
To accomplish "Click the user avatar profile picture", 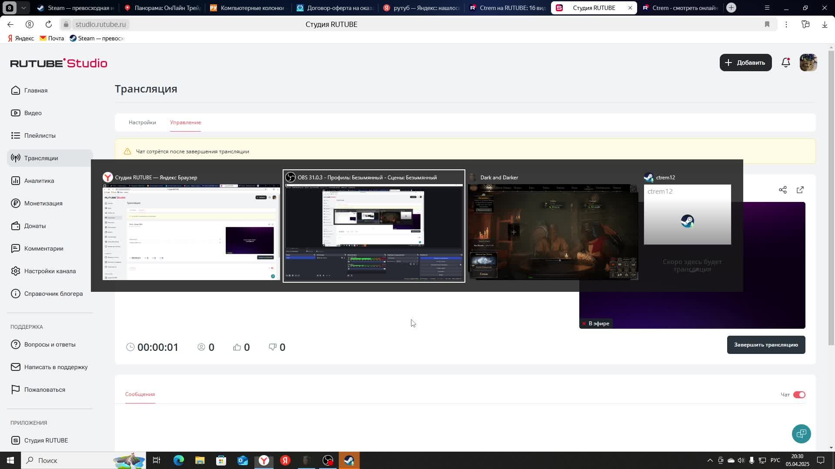I will 808,63.
